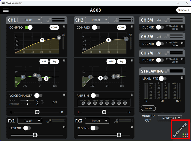Open Maximizer detail pop-out icon
Screen dimensions: 191x141
coord(182,78)
